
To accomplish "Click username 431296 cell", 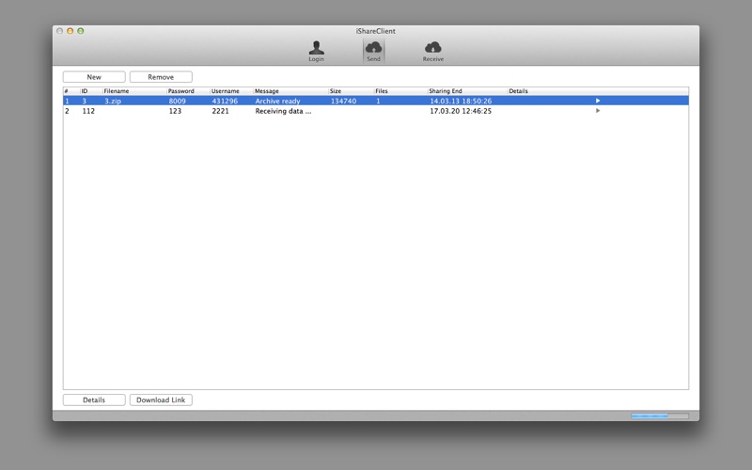I will [x=225, y=102].
